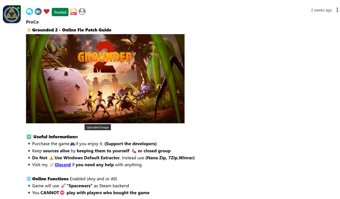This screenshot has height=199, width=340.
Task: Click the chain link icon before Discord
Action: pos(52,165)
